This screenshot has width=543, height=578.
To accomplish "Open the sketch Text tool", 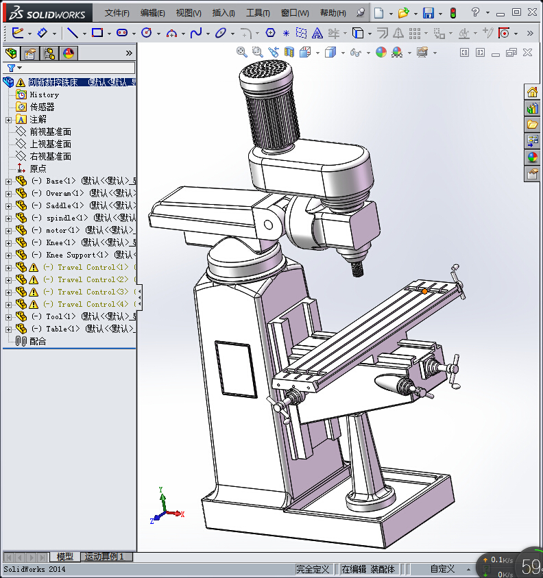I will tap(317, 33).
